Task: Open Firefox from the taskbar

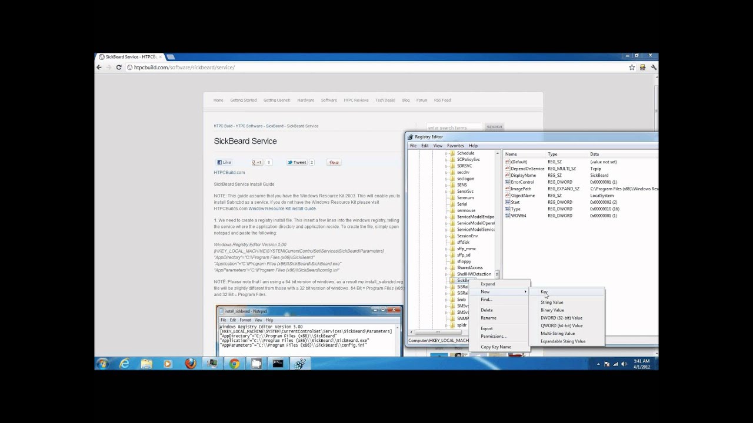Action: [x=190, y=364]
